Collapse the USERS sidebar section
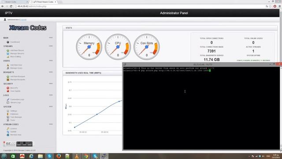 point(51,61)
